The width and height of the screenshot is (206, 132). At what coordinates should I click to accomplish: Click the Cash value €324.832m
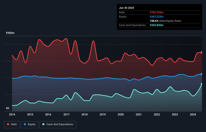(157, 25)
